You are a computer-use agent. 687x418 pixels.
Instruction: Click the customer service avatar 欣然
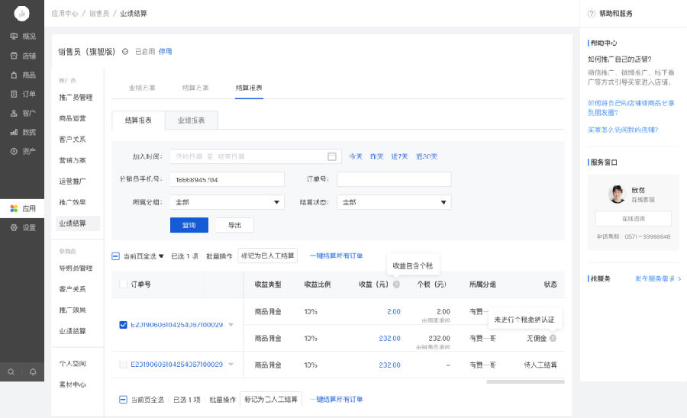coord(618,194)
